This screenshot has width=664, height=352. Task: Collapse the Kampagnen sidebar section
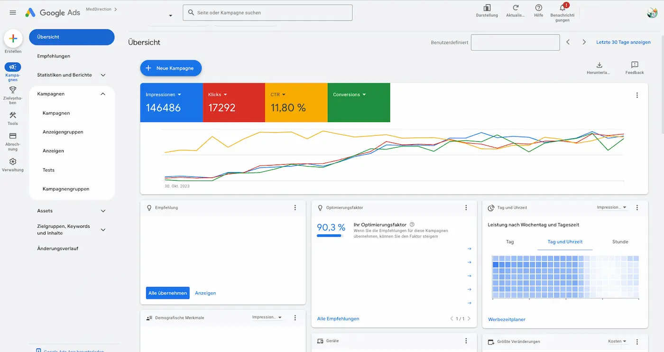pyautogui.click(x=103, y=94)
